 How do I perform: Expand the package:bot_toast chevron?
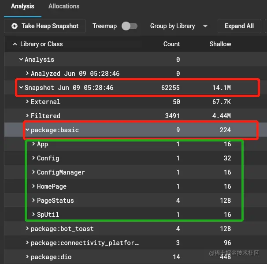click(27, 228)
